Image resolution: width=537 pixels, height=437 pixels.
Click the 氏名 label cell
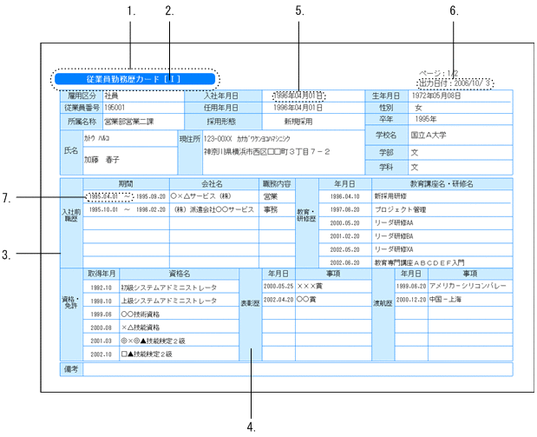click(x=71, y=152)
